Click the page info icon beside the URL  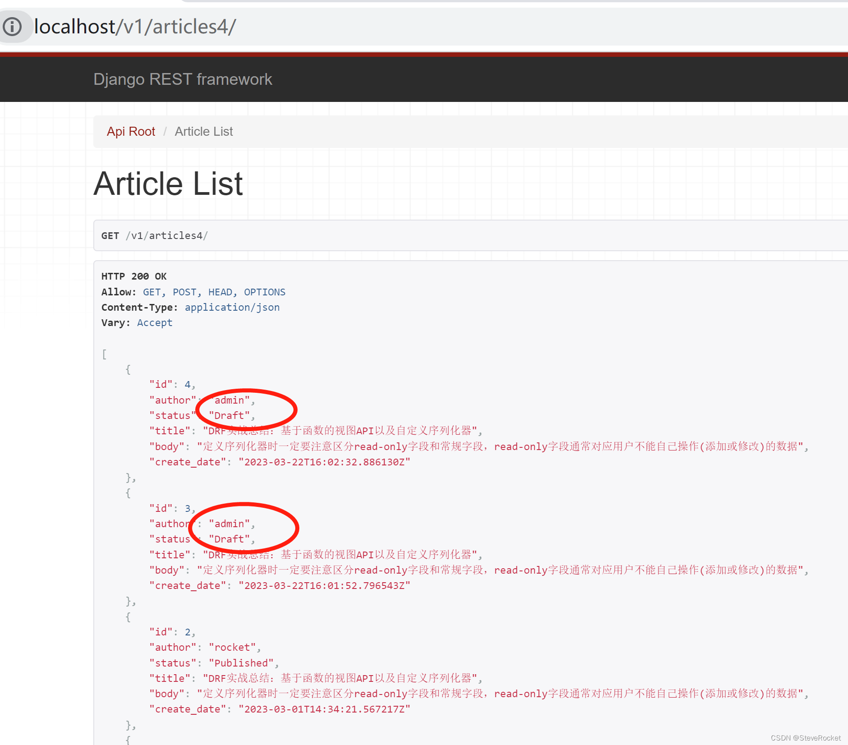(13, 27)
